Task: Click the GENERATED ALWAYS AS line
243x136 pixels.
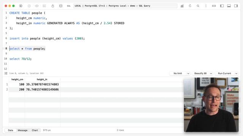Action: click(70, 23)
